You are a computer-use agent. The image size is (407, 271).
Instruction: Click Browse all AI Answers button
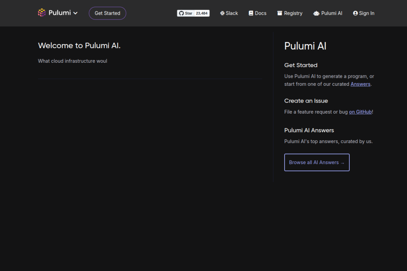pos(317,163)
